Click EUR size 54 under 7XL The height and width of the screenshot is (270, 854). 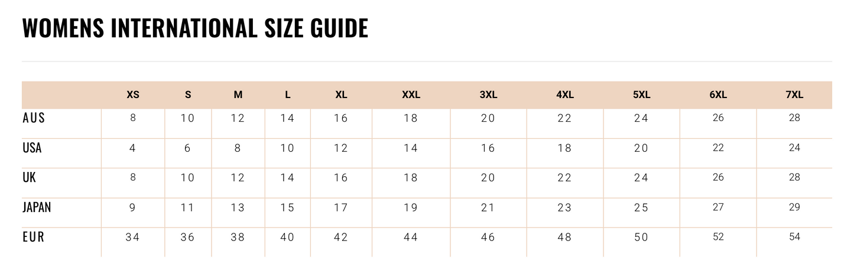(x=794, y=237)
